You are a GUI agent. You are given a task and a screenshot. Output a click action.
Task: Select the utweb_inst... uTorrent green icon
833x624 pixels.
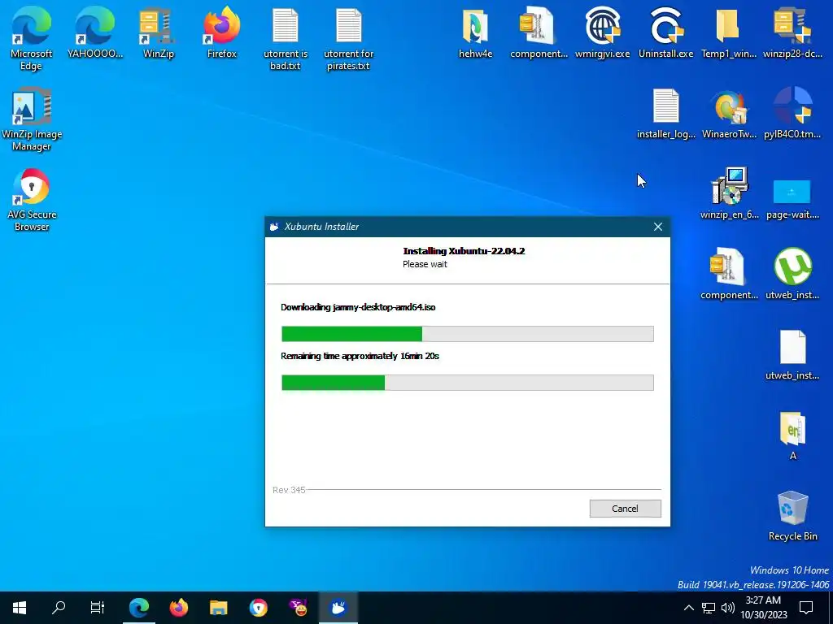pyautogui.click(x=792, y=274)
